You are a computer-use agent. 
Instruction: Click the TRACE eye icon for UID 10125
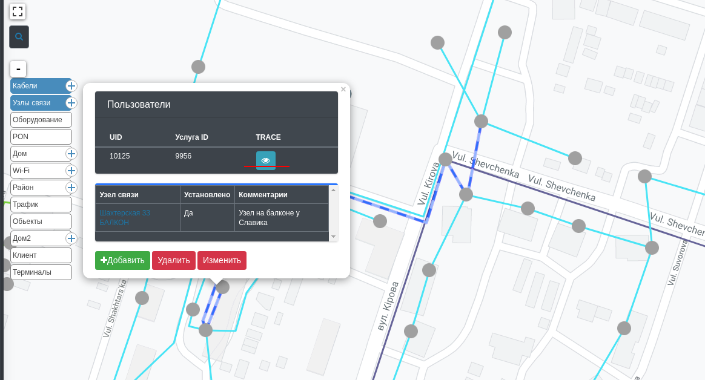pos(265,160)
